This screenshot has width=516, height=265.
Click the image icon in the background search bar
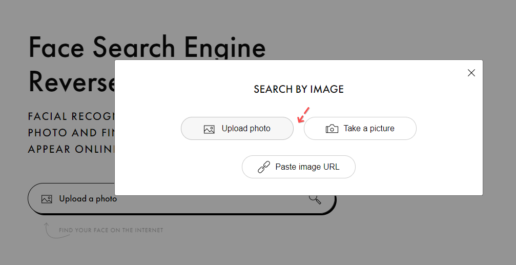47,199
